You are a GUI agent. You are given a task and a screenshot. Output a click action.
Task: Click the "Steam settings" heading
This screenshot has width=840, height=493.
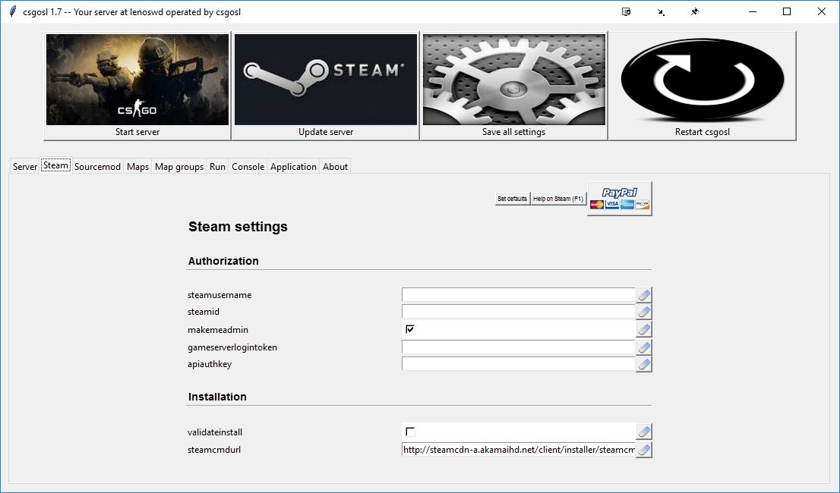(x=238, y=227)
